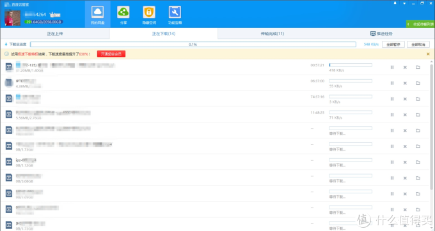
Task: Cancel the 71 KB/s download
Action: coord(405,114)
